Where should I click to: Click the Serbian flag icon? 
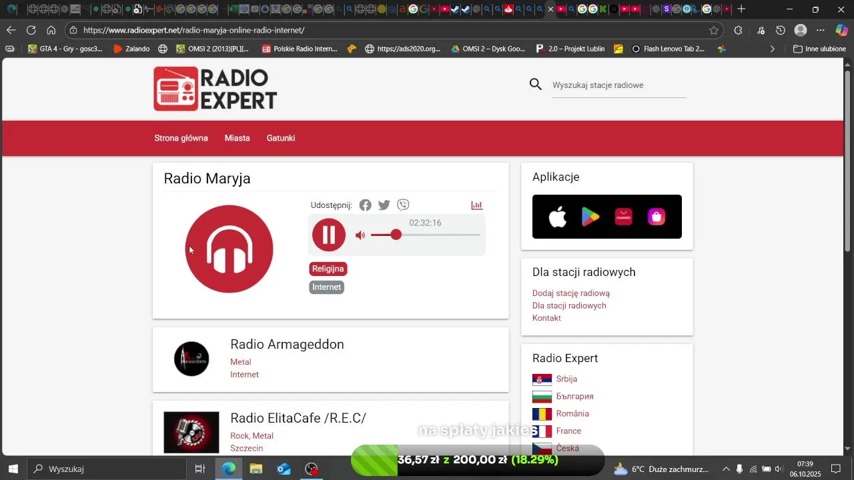542,379
